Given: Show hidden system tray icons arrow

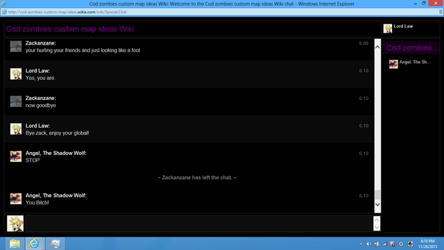Looking at the screenshot, I should pos(361,244).
